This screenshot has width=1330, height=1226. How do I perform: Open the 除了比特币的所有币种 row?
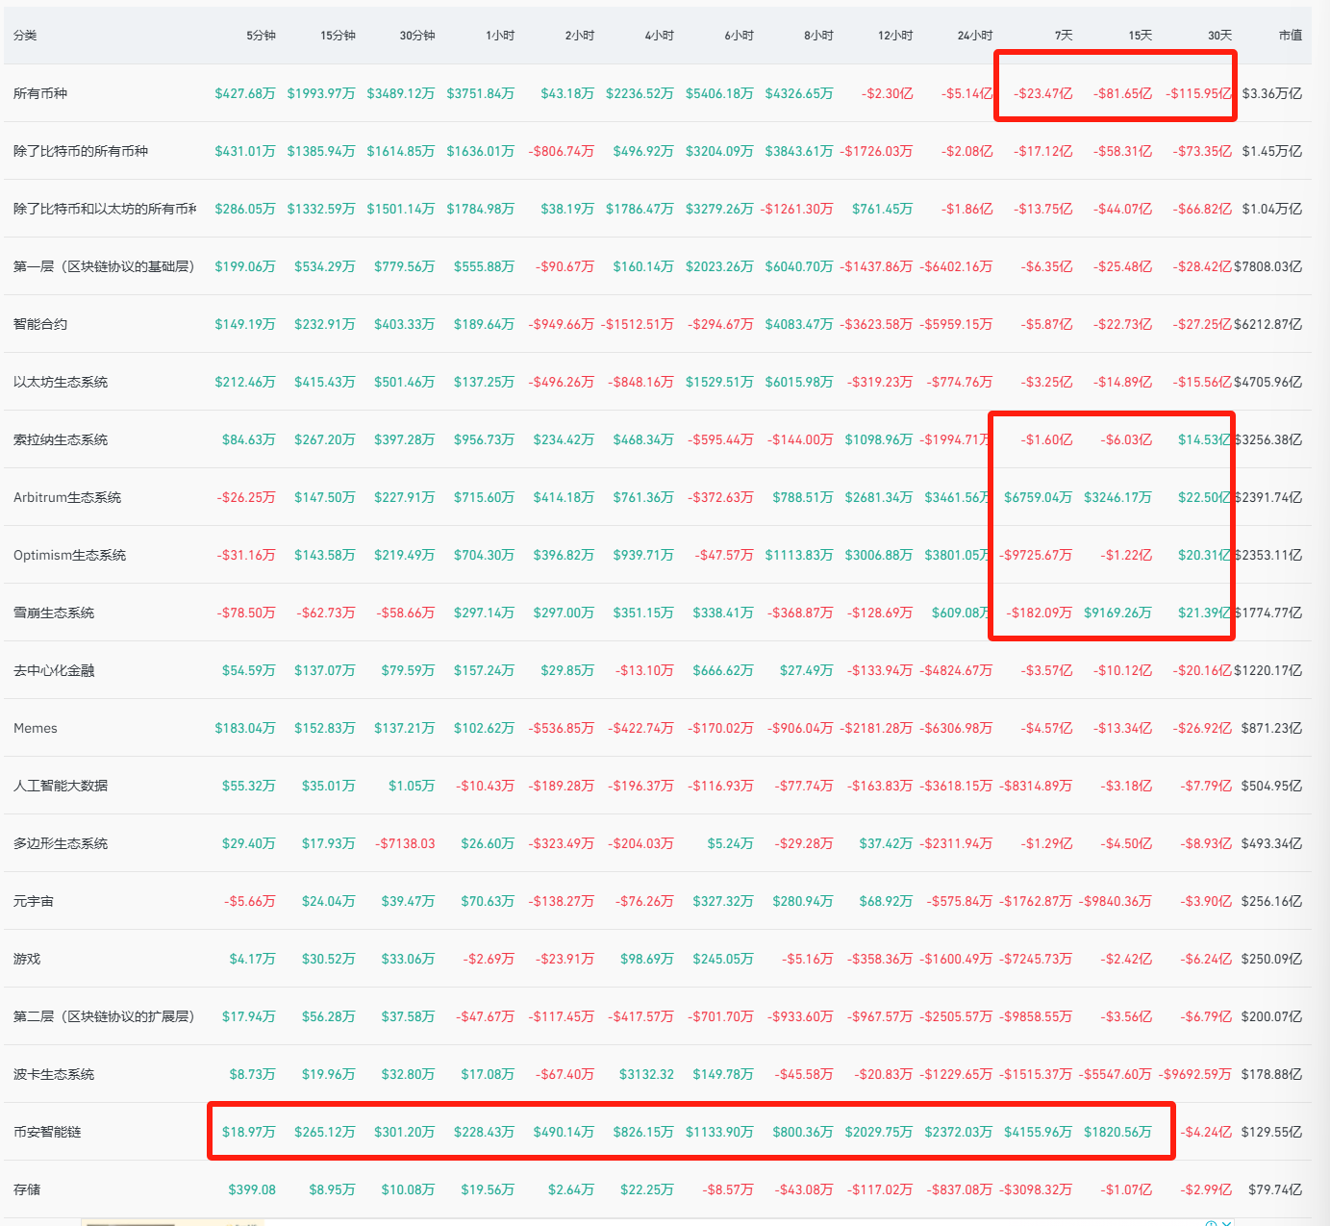pos(81,151)
